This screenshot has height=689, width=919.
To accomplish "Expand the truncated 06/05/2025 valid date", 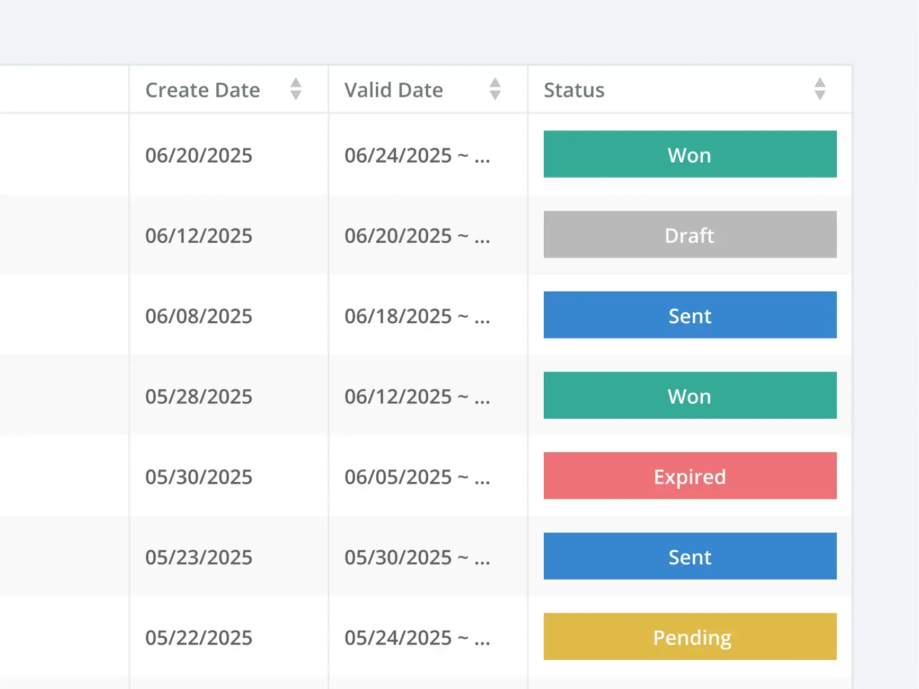I will click(417, 477).
